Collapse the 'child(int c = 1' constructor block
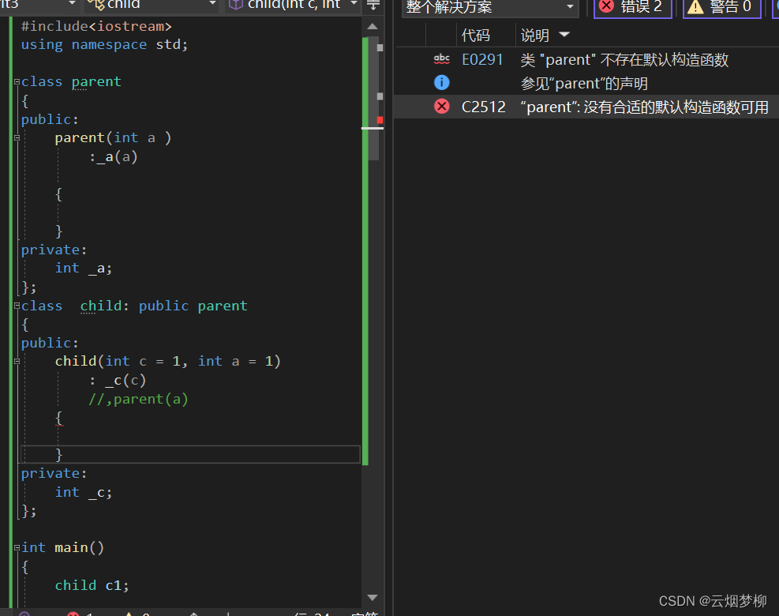The width and height of the screenshot is (779, 616). (17, 362)
